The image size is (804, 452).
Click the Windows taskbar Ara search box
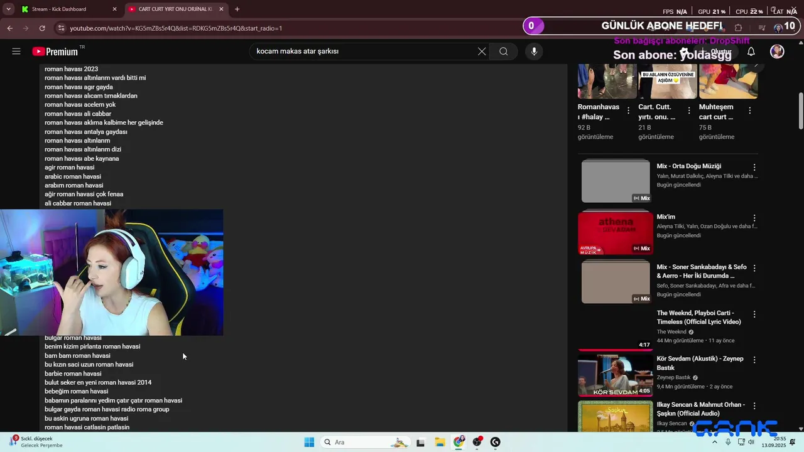366,442
